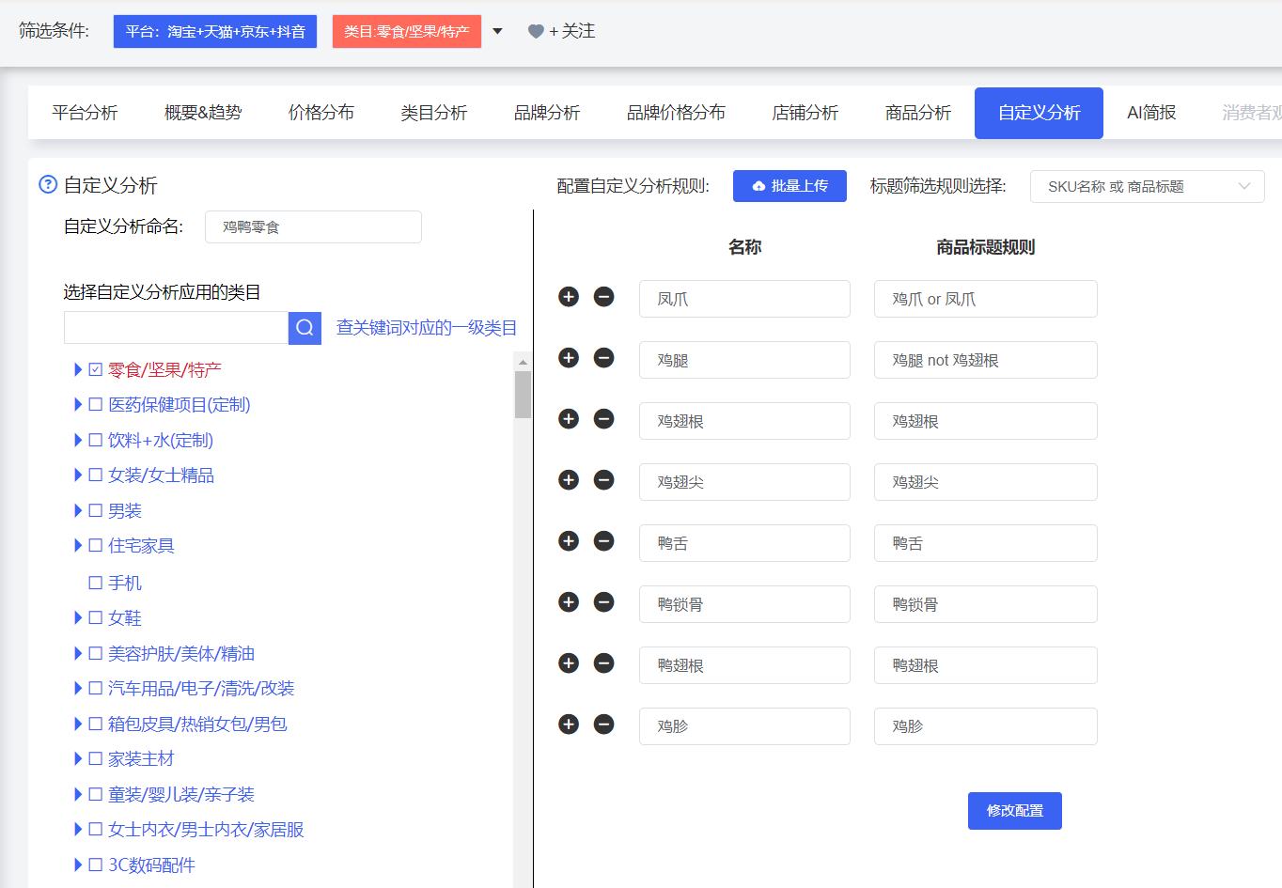Click the minus icon in the 鸭舌 row
The width and height of the screenshot is (1282, 888).
604,541
